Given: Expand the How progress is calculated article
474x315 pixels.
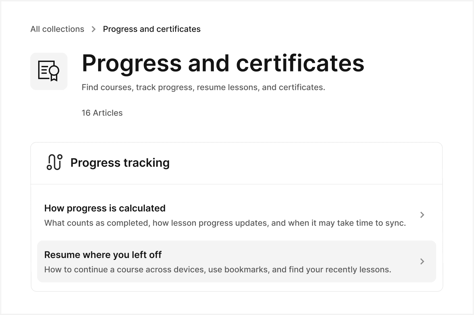Looking at the screenshot, I should coord(230,215).
